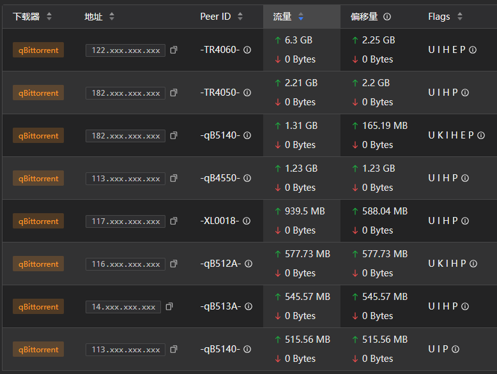
Task: Open info for -qB5140- in 515.56 MB row
Action: tap(247, 349)
